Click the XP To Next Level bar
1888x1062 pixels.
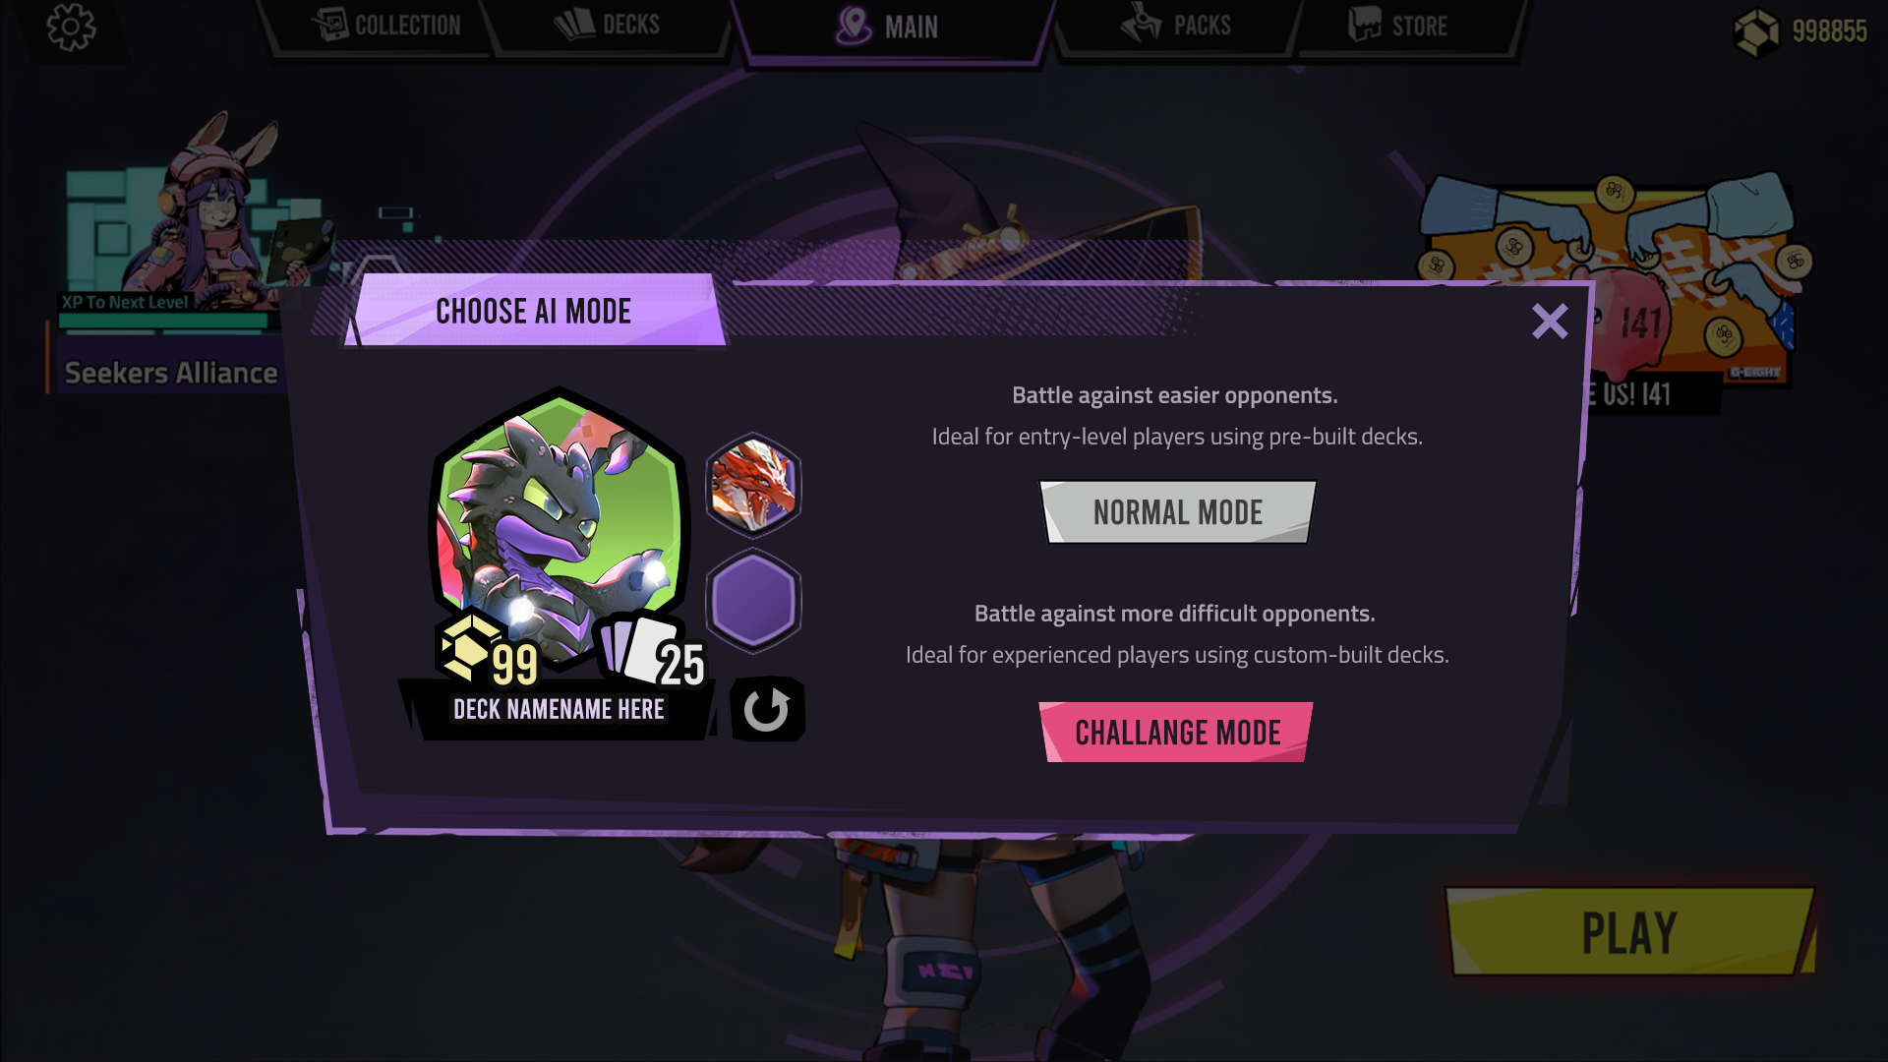(x=163, y=320)
